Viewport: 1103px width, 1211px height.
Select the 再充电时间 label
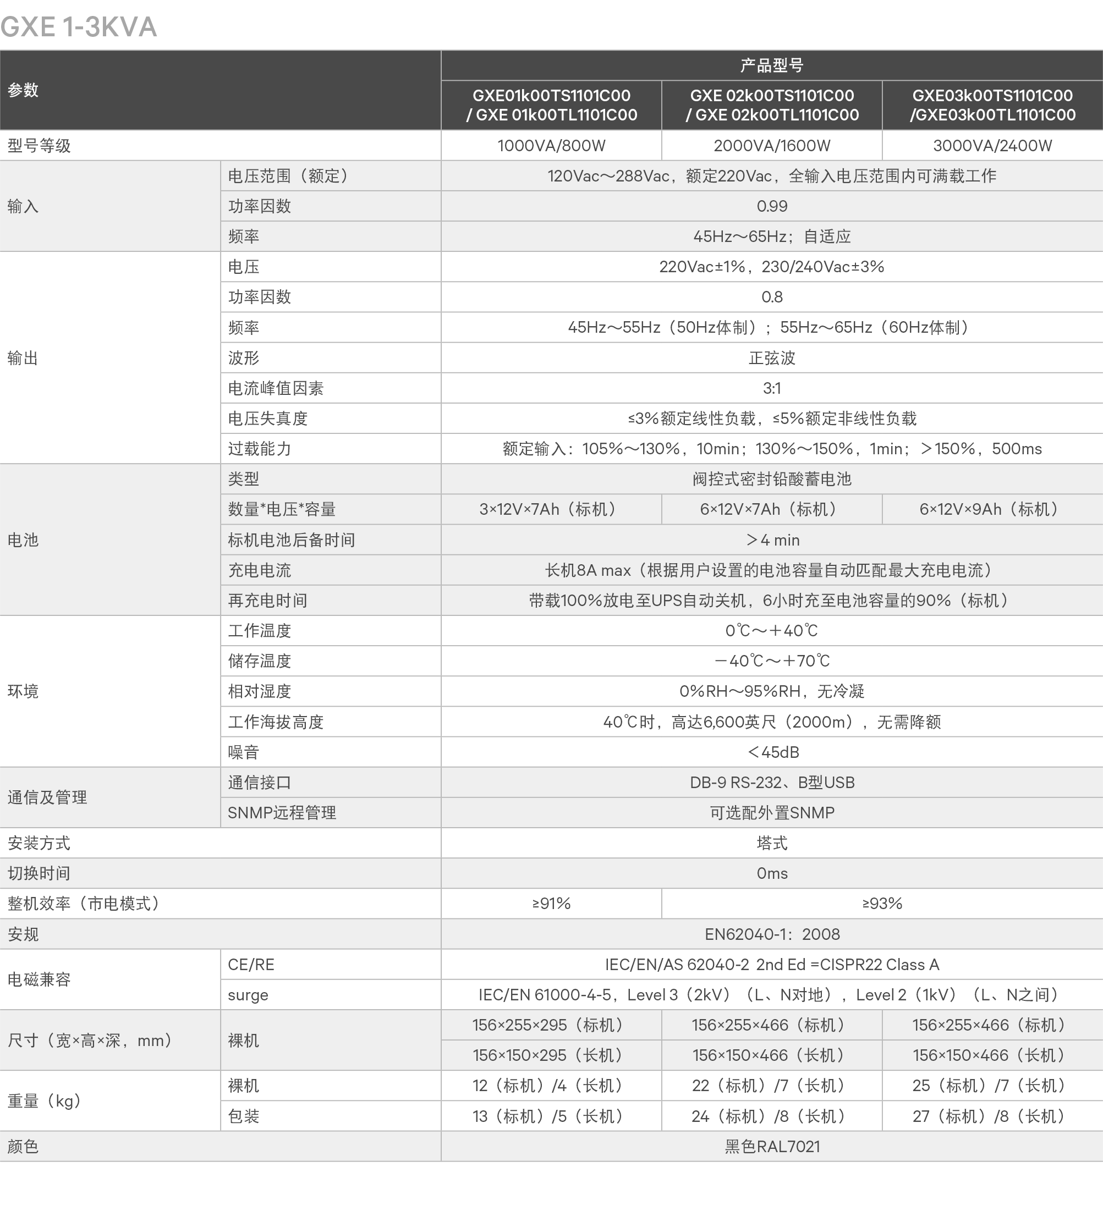click(x=268, y=601)
